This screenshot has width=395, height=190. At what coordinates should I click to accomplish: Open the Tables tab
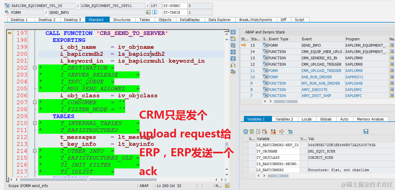pyautogui.click(x=145, y=20)
